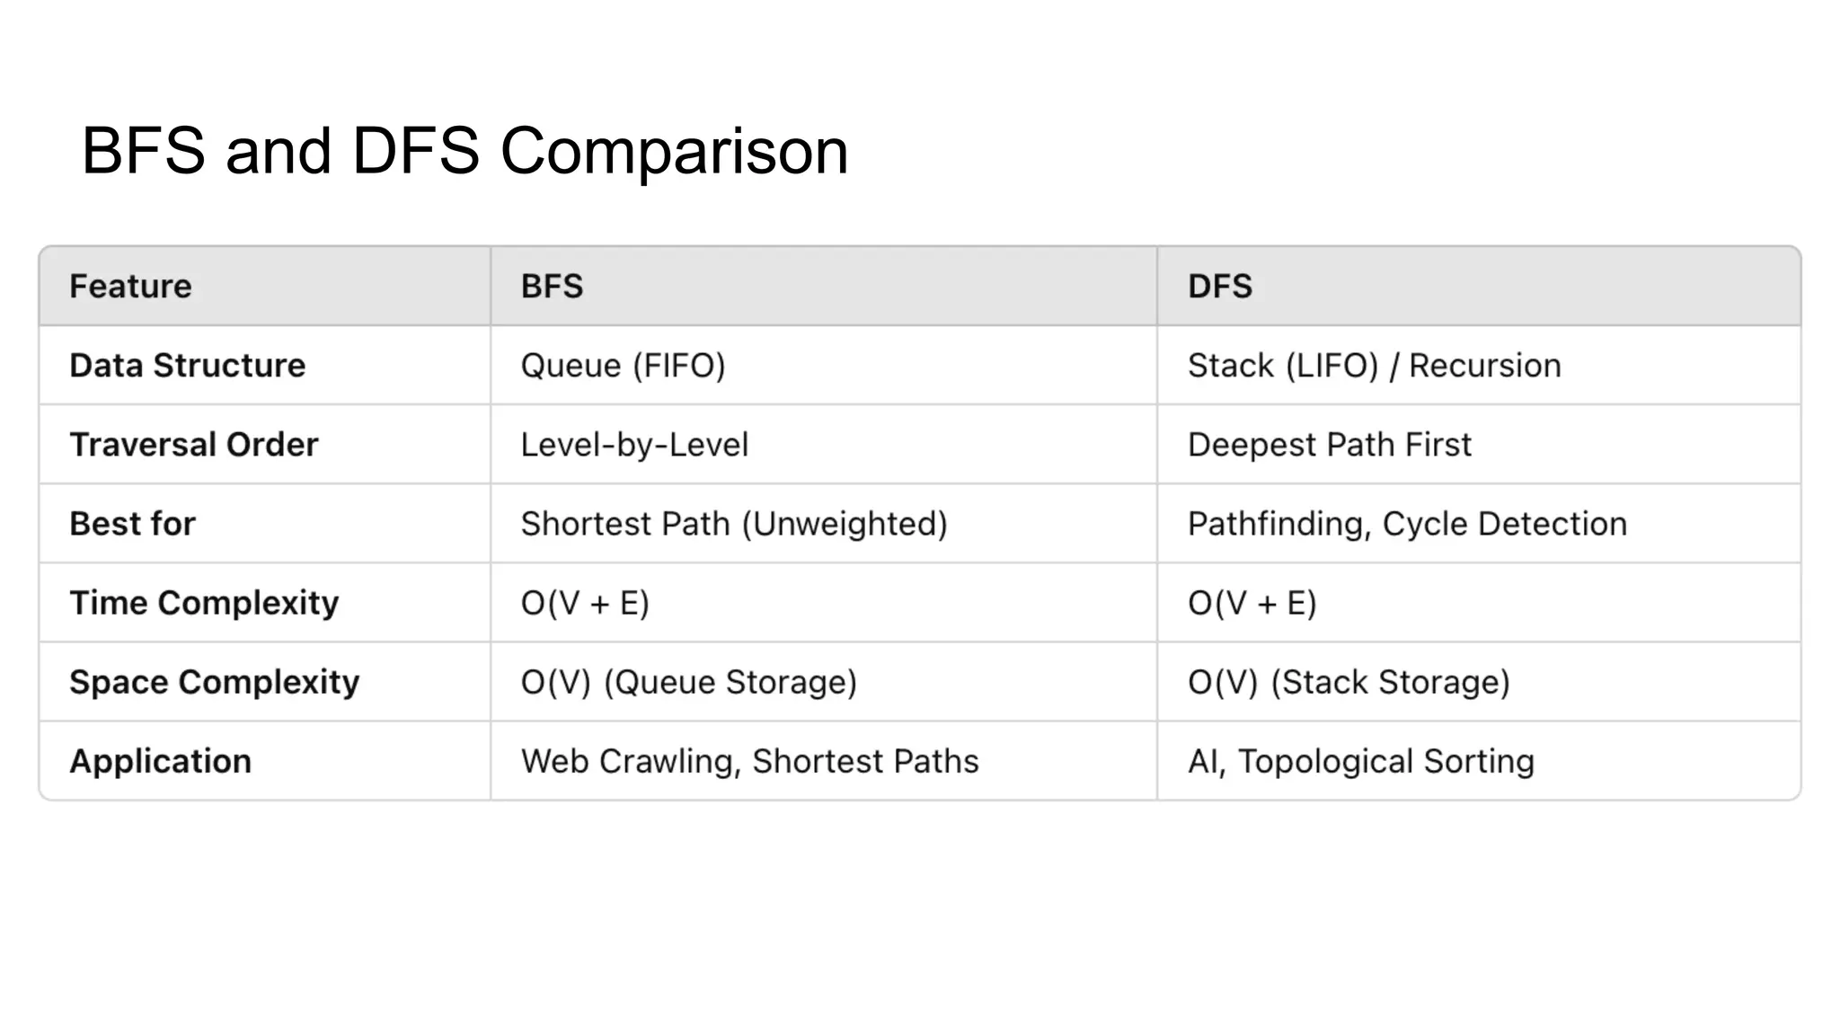
Task: Select the 'DFS' column header
Action: coord(1219,287)
